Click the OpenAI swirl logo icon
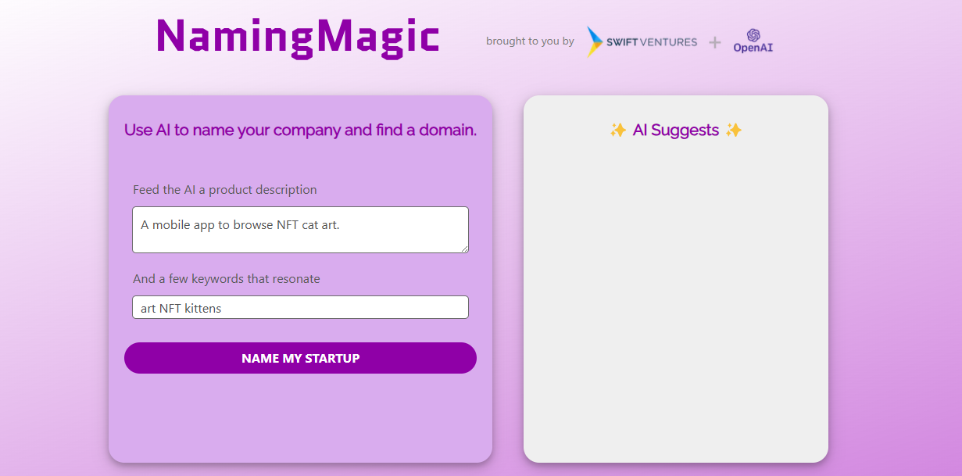The image size is (962, 476). 753,35
